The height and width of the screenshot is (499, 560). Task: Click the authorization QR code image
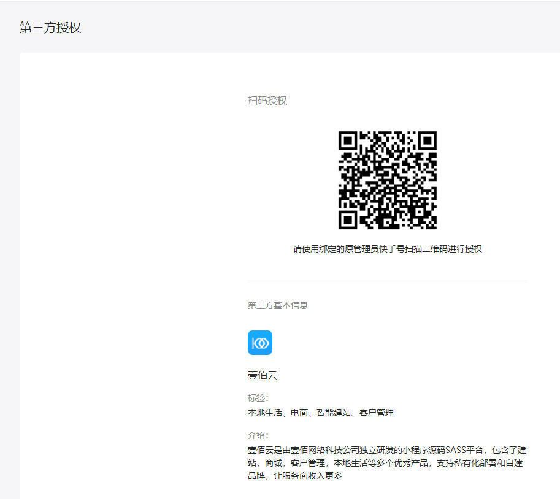point(388,180)
